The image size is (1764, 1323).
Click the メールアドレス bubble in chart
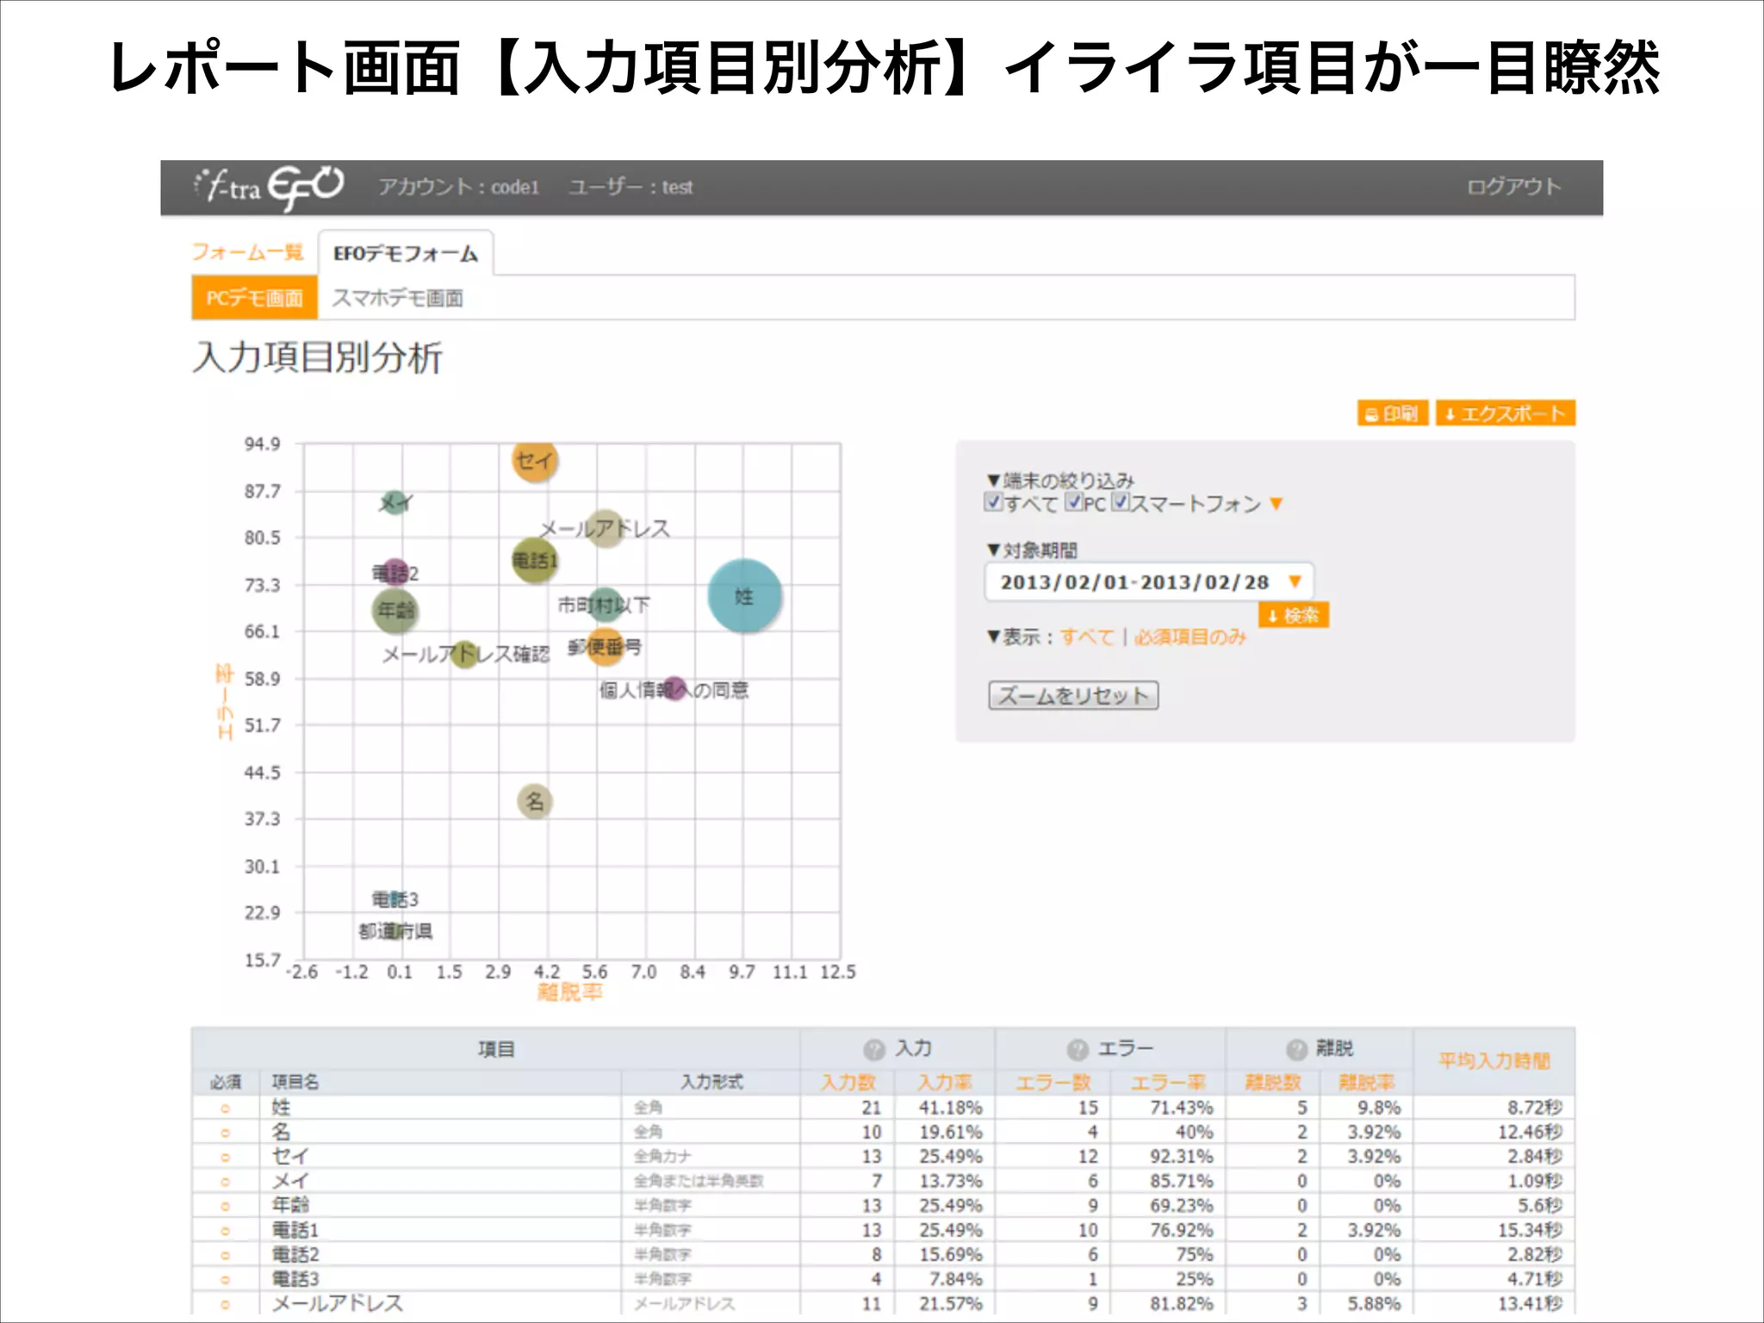pos(606,529)
